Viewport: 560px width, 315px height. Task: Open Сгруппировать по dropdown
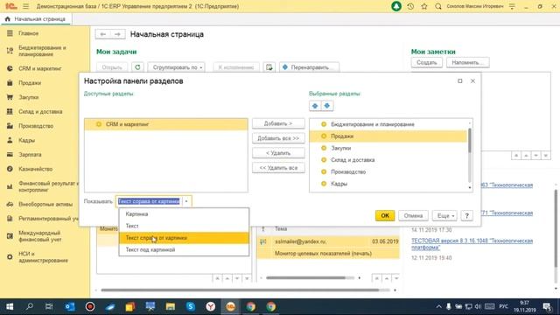click(176, 67)
